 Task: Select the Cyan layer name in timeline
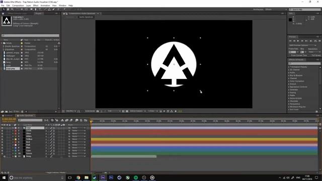coord(28,151)
